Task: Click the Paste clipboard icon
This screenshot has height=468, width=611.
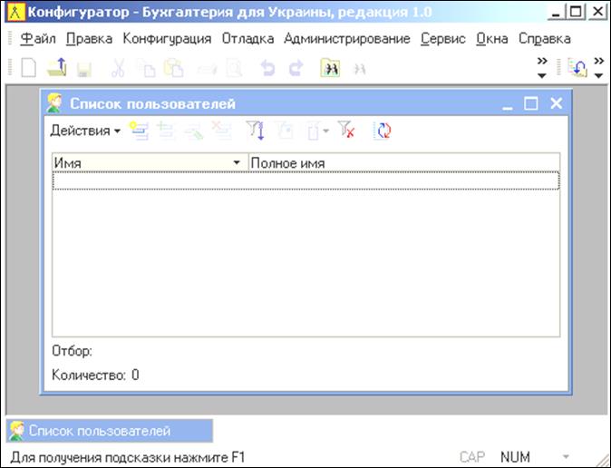Action: [x=174, y=68]
